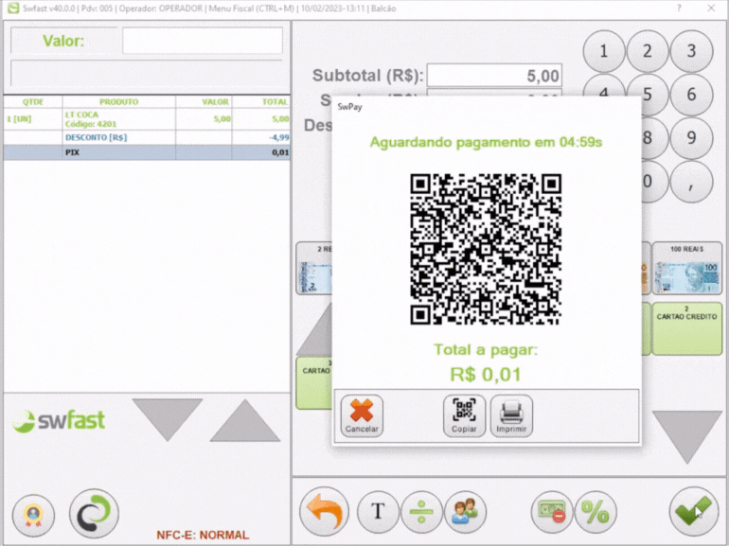
Task: Select the 100 Reais banknote
Action: pos(687,268)
